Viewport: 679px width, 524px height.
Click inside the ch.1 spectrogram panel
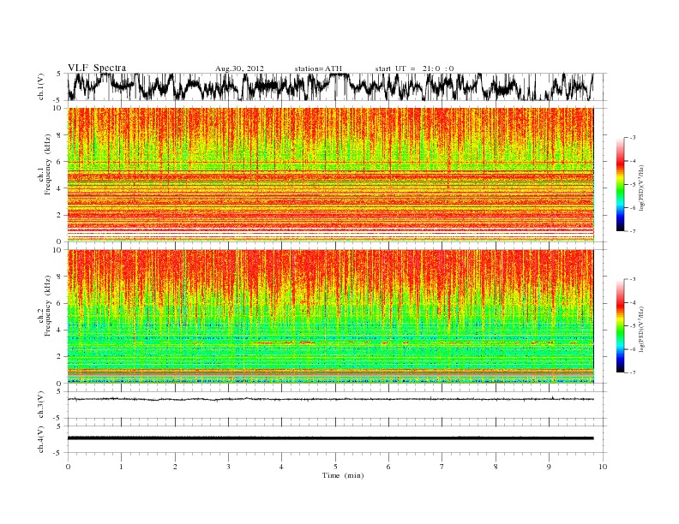click(330, 175)
